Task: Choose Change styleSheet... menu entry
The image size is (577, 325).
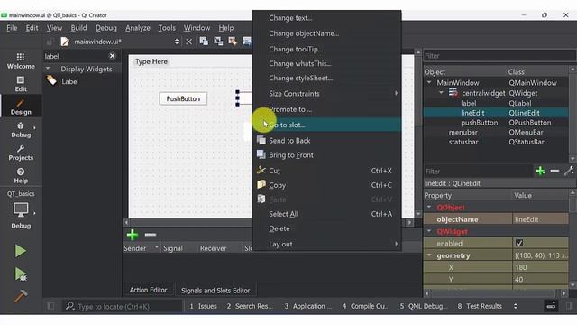Action: 326,79
